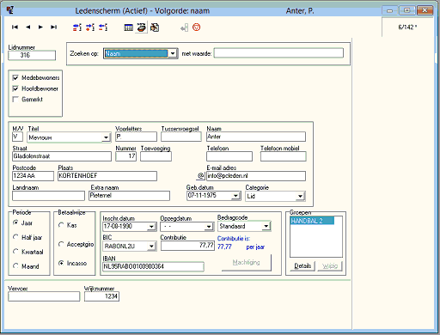Open the Opzegdatum date dropdown
Image resolution: width=440 pixels, height=335 pixels.
point(209,227)
